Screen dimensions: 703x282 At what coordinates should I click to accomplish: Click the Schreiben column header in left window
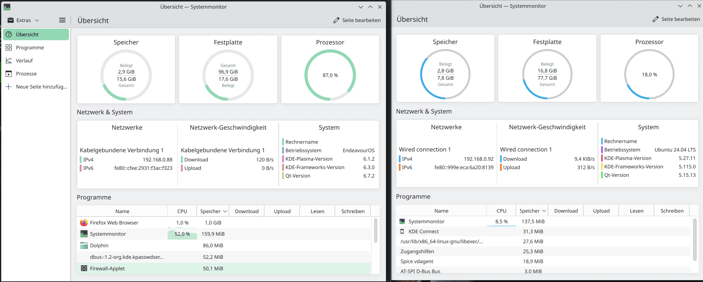[x=353, y=211]
